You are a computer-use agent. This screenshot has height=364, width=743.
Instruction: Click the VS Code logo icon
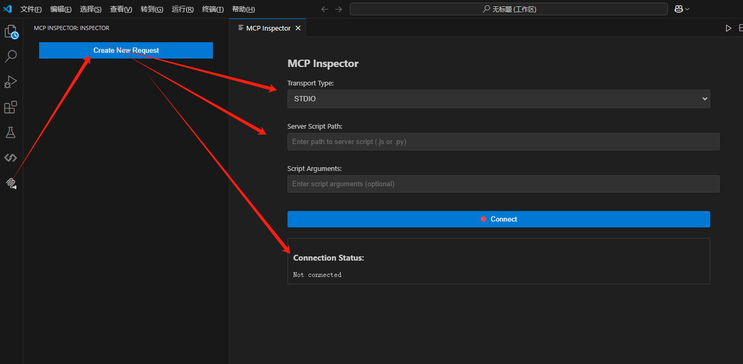tap(7, 9)
